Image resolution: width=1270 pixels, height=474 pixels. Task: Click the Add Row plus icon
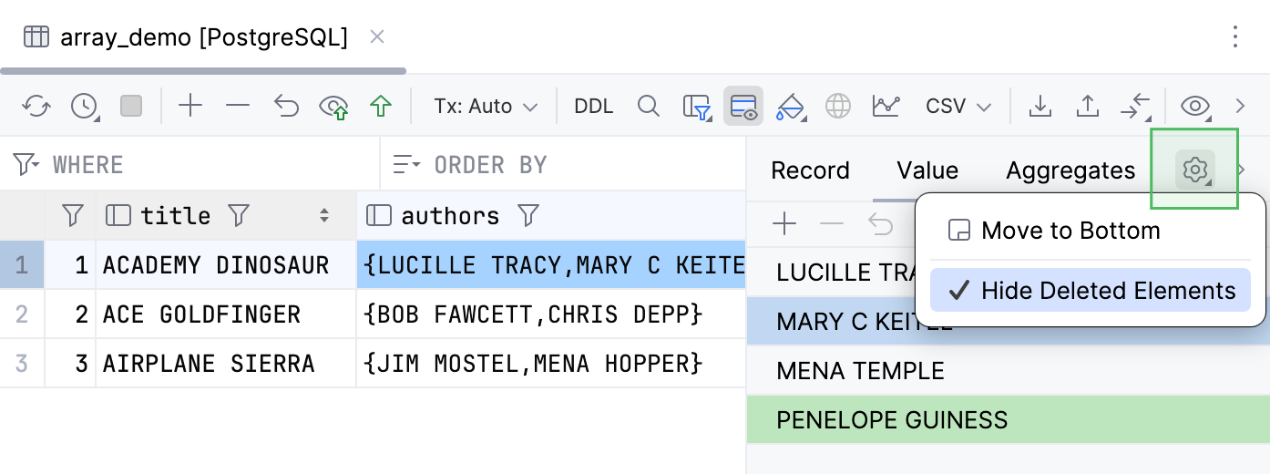[x=190, y=107]
